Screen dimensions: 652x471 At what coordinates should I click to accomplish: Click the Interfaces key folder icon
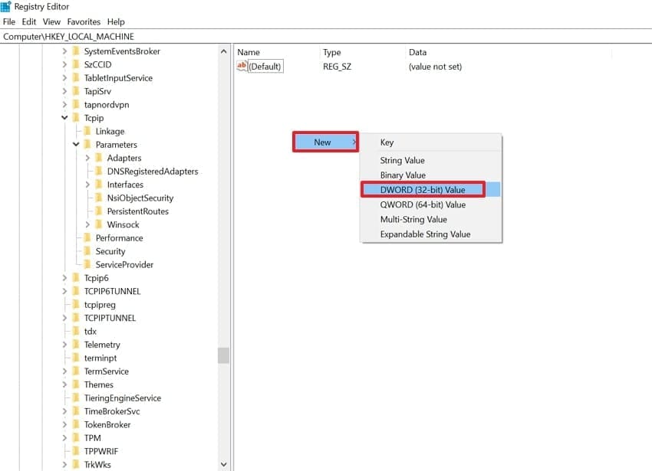click(100, 184)
